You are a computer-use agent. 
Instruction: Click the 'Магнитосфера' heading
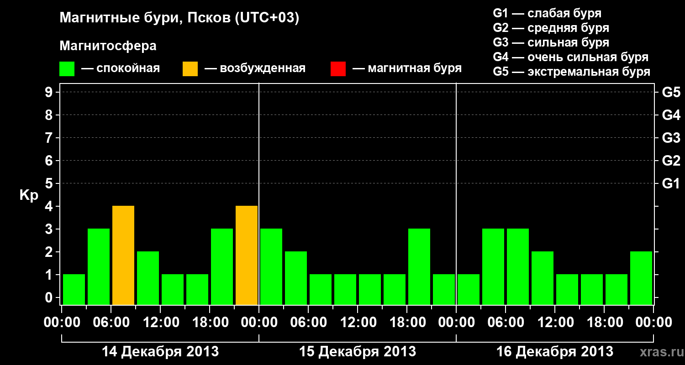tap(108, 46)
